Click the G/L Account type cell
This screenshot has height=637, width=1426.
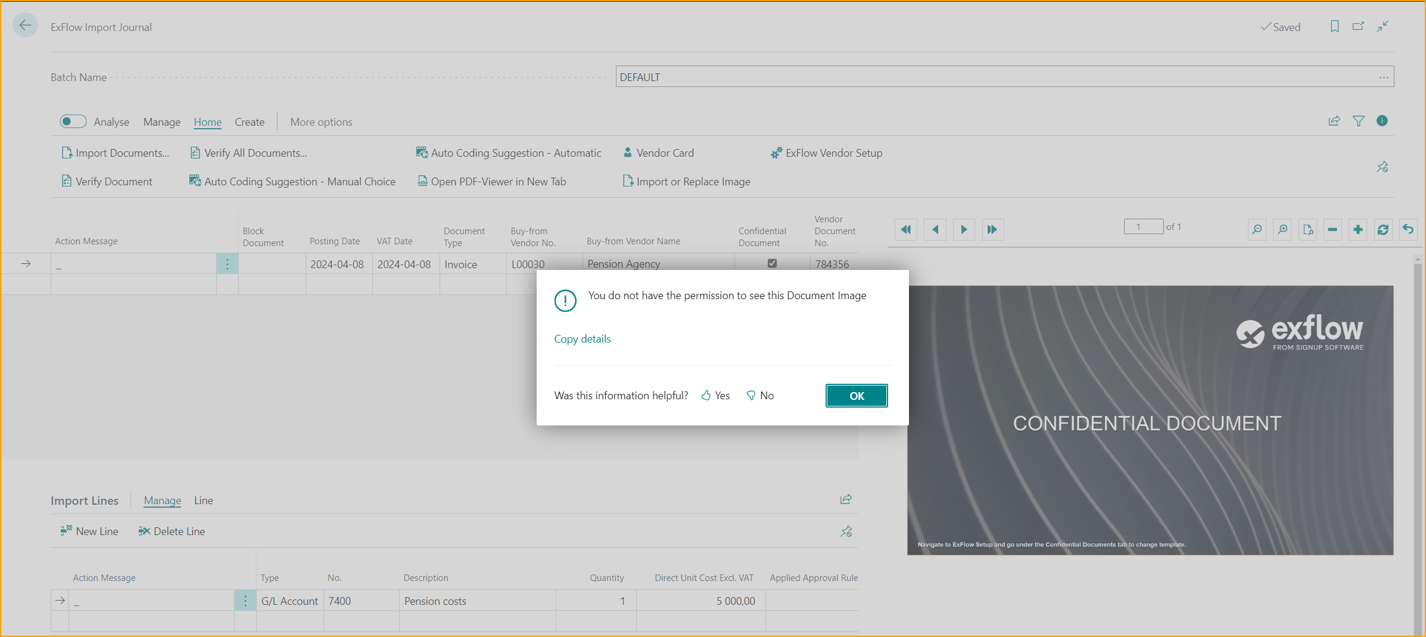(289, 601)
